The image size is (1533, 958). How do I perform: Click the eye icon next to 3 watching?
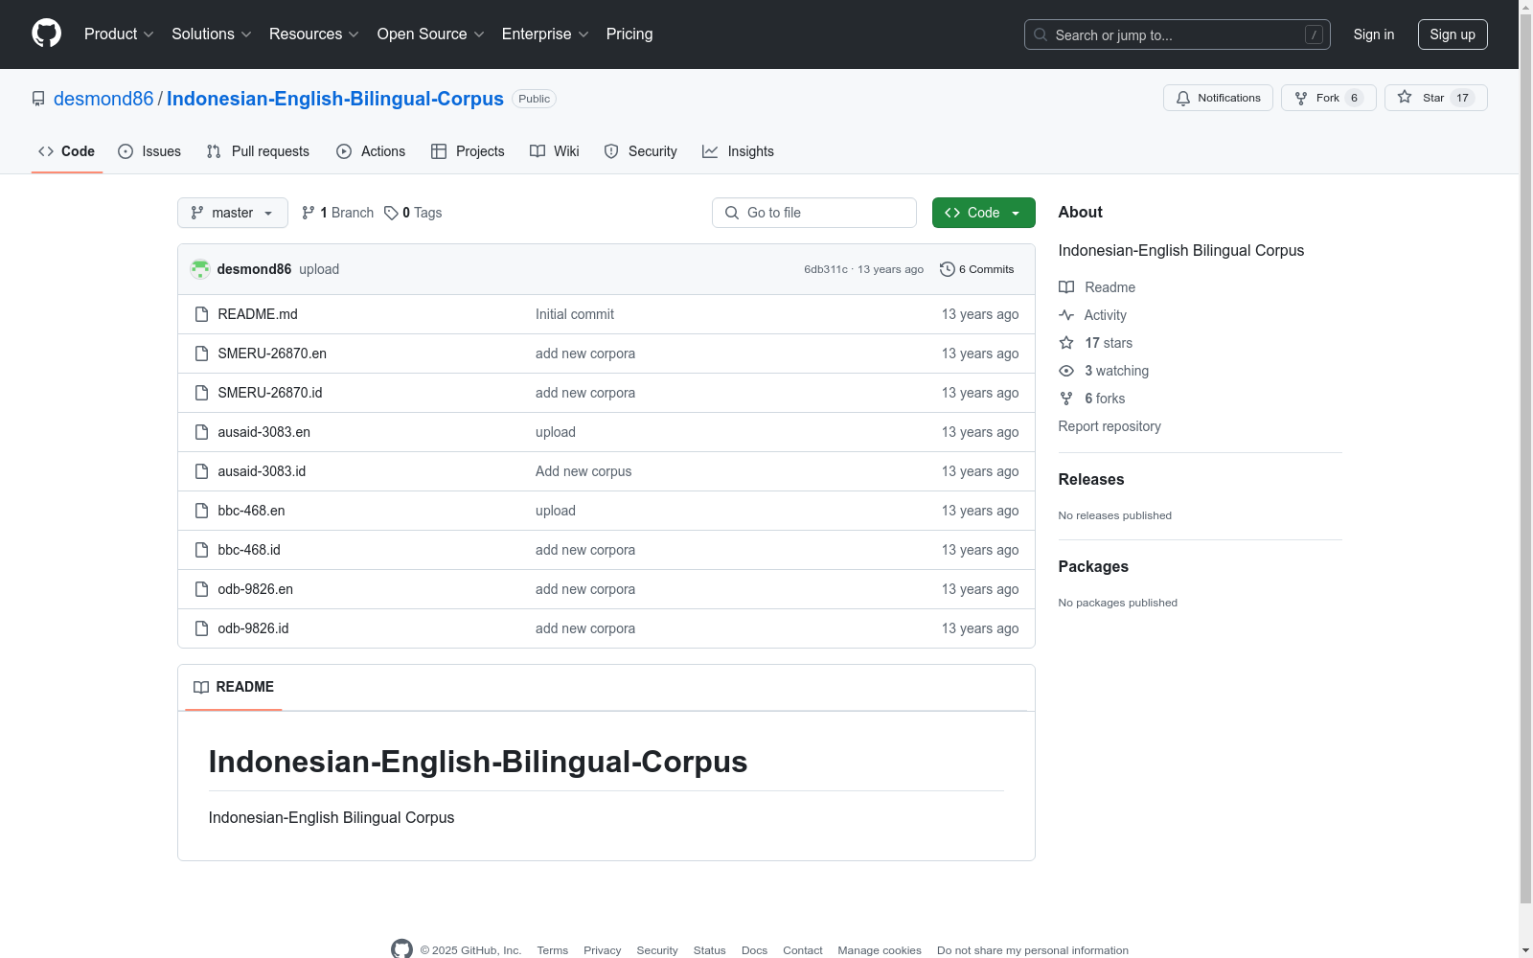click(1066, 371)
